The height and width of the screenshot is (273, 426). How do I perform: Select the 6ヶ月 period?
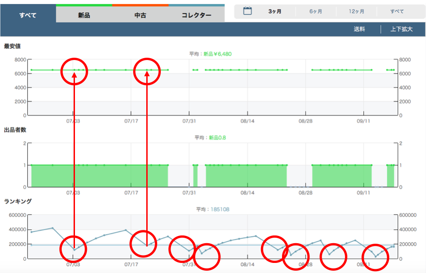[316, 11]
